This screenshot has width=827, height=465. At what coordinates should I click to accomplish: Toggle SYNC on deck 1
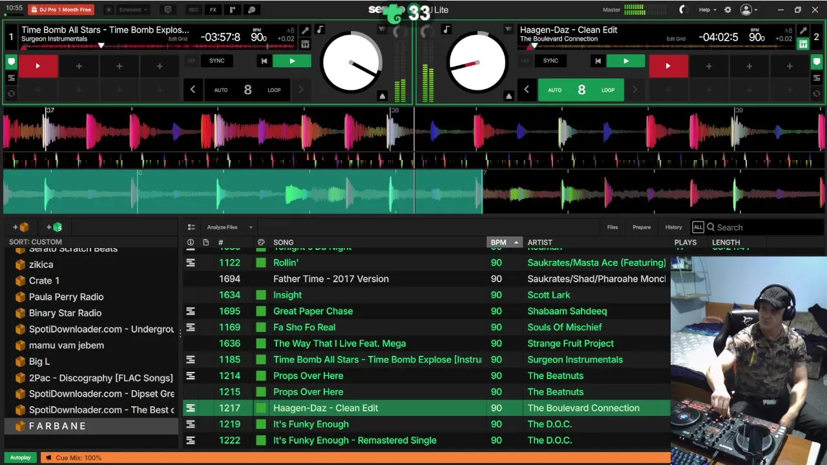coord(217,61)
